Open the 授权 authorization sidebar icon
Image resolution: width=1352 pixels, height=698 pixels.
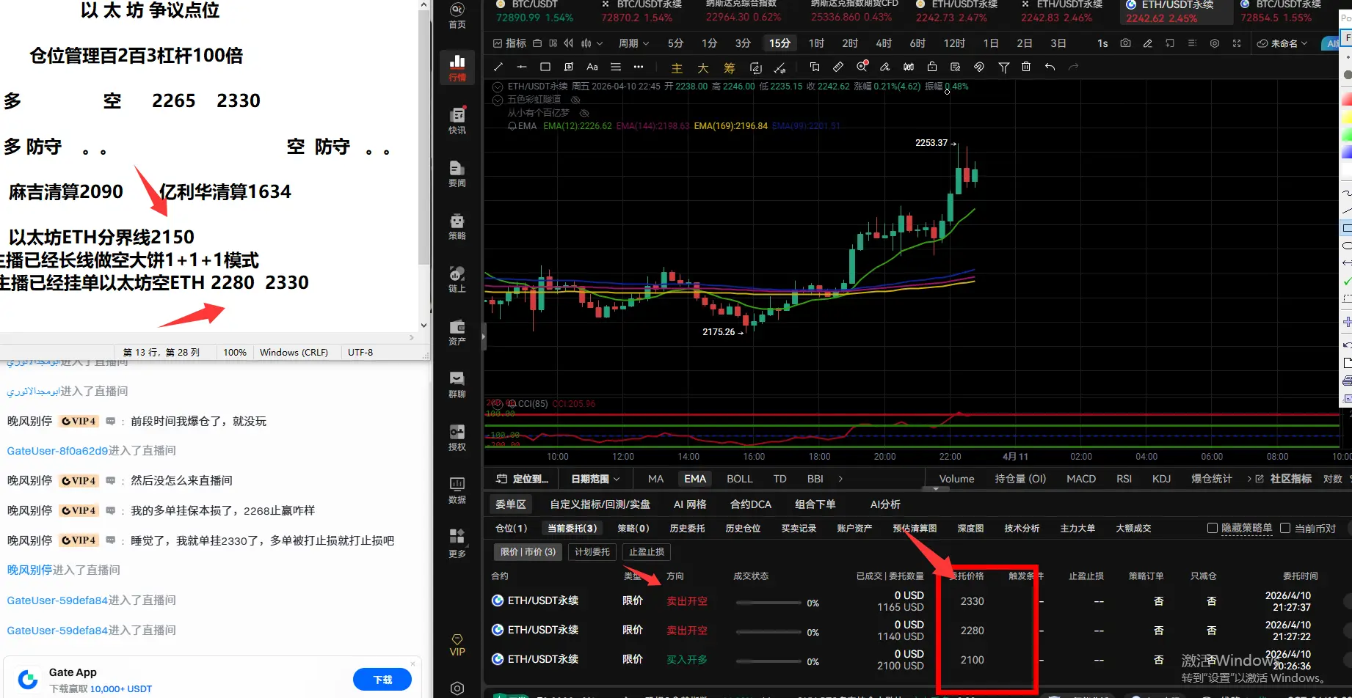[457, 437]
